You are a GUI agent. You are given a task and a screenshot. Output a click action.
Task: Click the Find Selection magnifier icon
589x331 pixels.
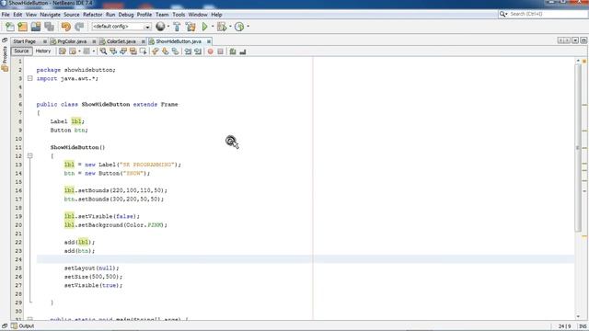pos(103,51)
